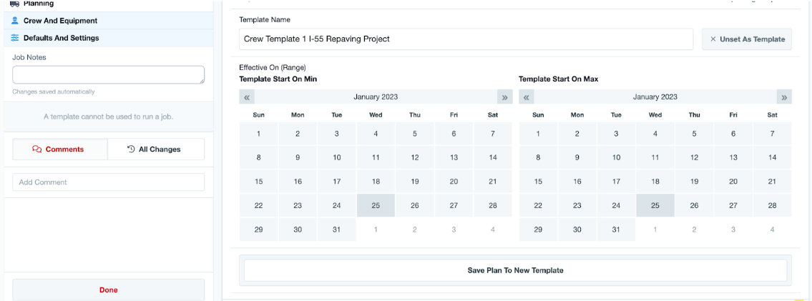This screenshot has width=812, height=301.
Task: Switch to the All Changes tab
Action: tap(155, 149)
